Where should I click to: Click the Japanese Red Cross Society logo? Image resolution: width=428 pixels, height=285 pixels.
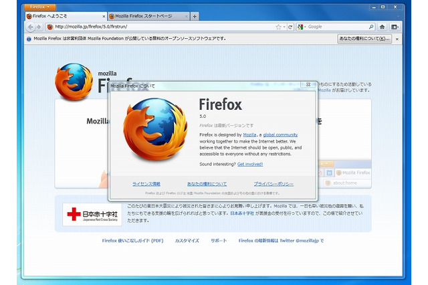[x=92, y=215]
